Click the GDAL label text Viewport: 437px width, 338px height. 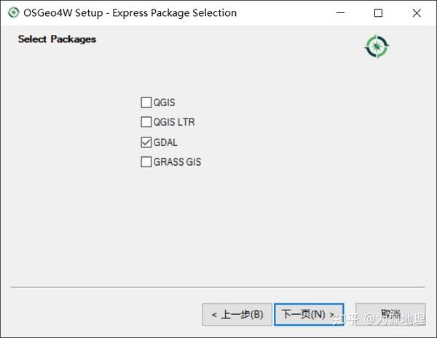(x=165, y=142)
